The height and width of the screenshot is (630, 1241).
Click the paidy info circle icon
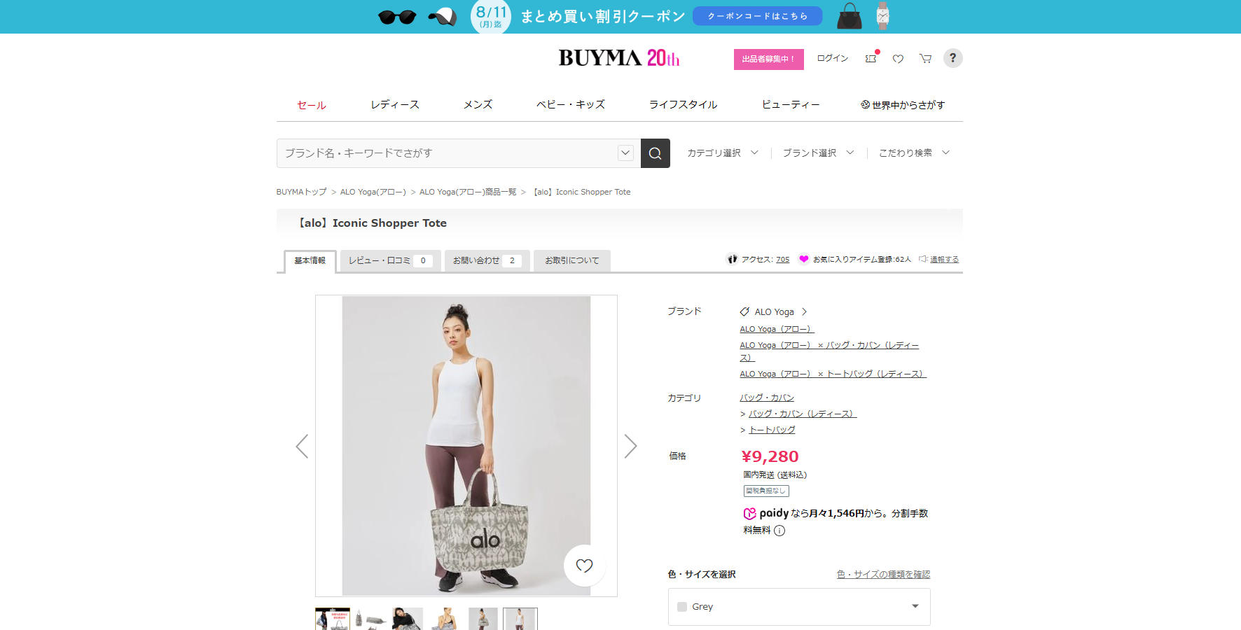779,531
